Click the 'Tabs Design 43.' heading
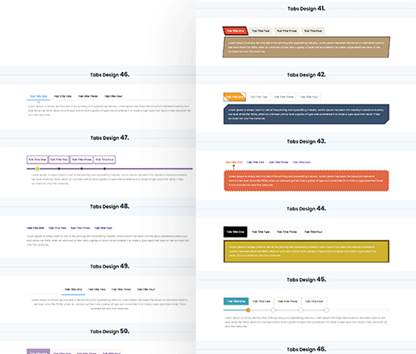 click(306, 141)
